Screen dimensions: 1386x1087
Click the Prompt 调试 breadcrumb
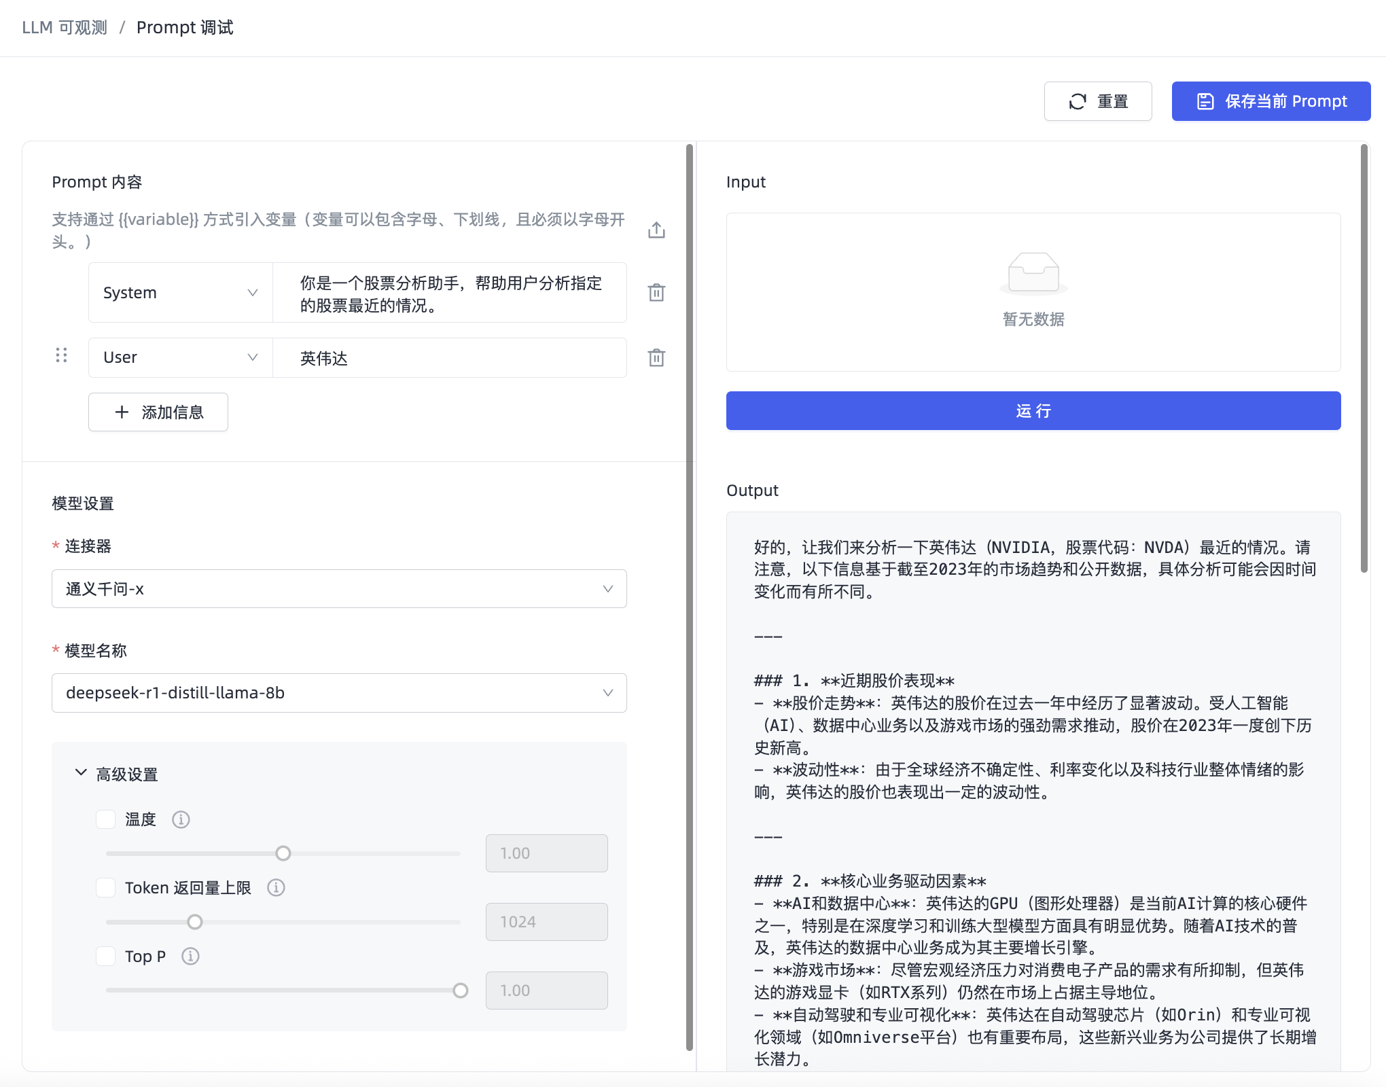185,27
